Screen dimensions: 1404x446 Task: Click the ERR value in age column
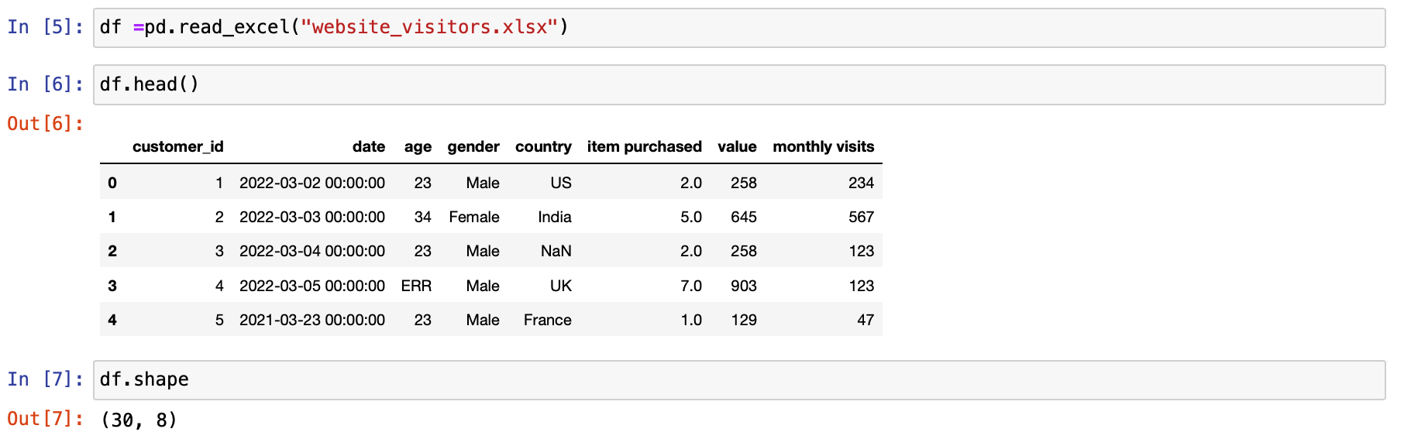(x=416, y=286)
